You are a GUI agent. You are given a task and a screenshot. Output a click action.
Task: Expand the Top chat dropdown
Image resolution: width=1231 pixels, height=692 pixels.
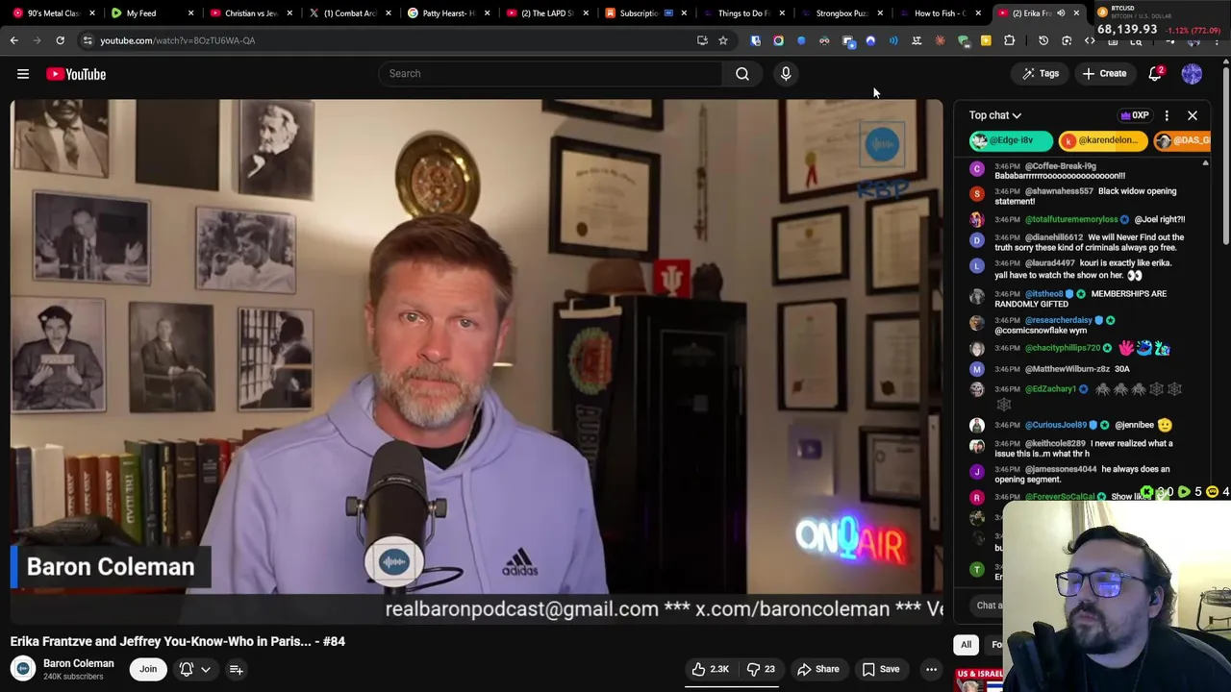(x=995, y=115)
